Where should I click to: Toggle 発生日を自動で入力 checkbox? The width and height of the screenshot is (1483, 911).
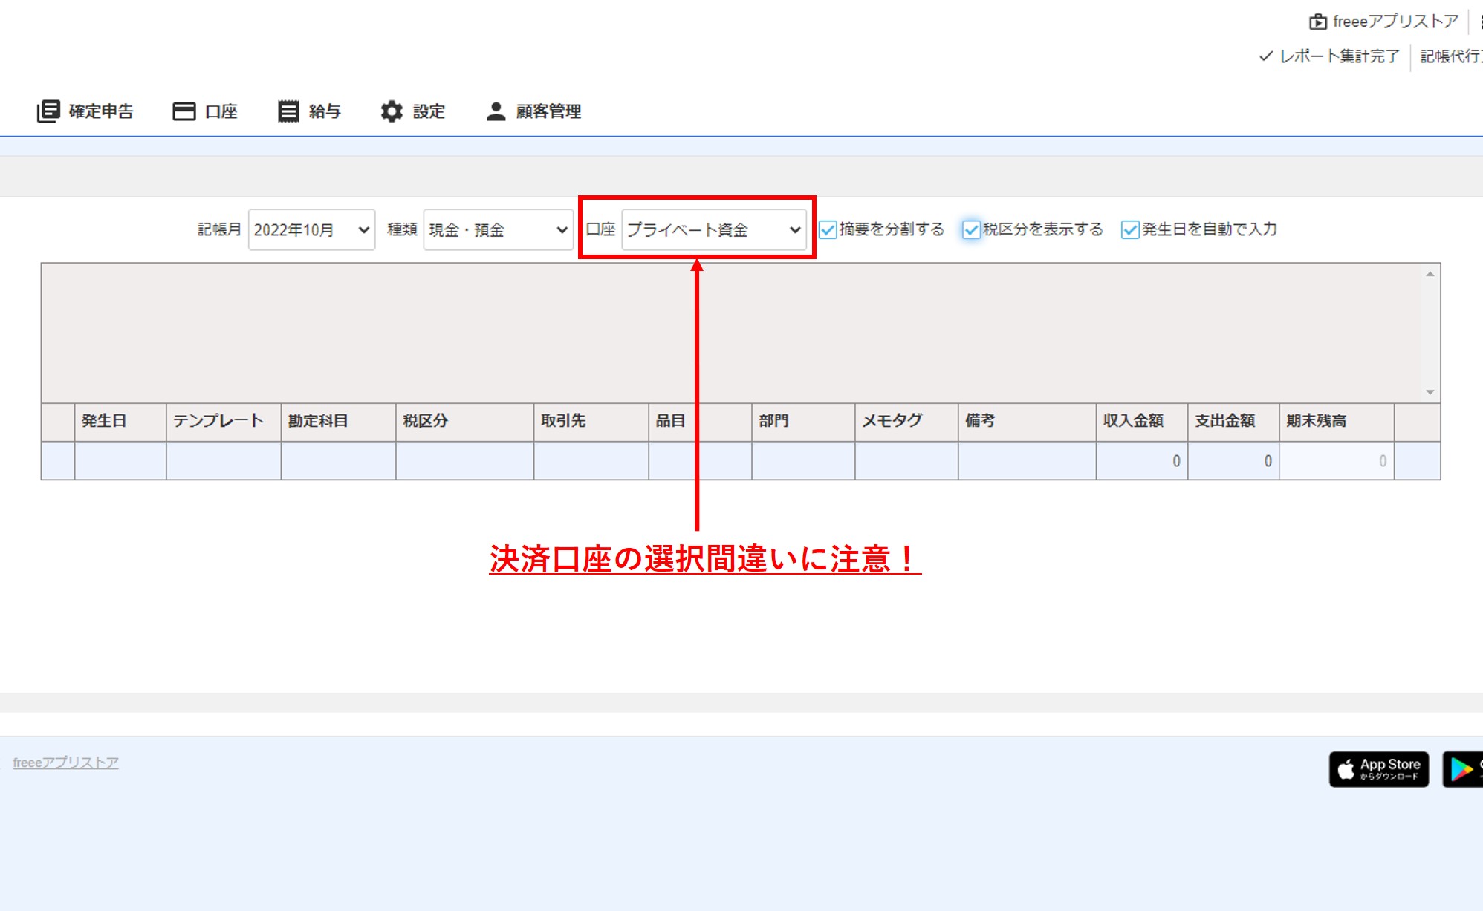(x=1130, y=230)
